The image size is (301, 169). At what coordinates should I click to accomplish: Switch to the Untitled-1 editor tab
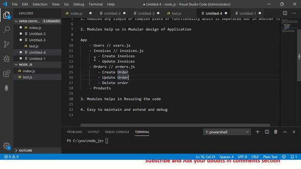pos(247,14)
